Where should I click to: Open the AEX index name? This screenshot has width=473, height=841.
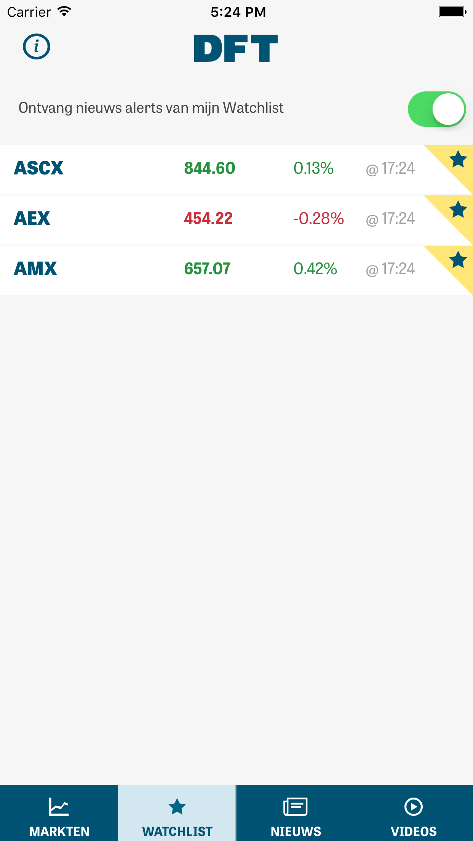tap(32, 219)
